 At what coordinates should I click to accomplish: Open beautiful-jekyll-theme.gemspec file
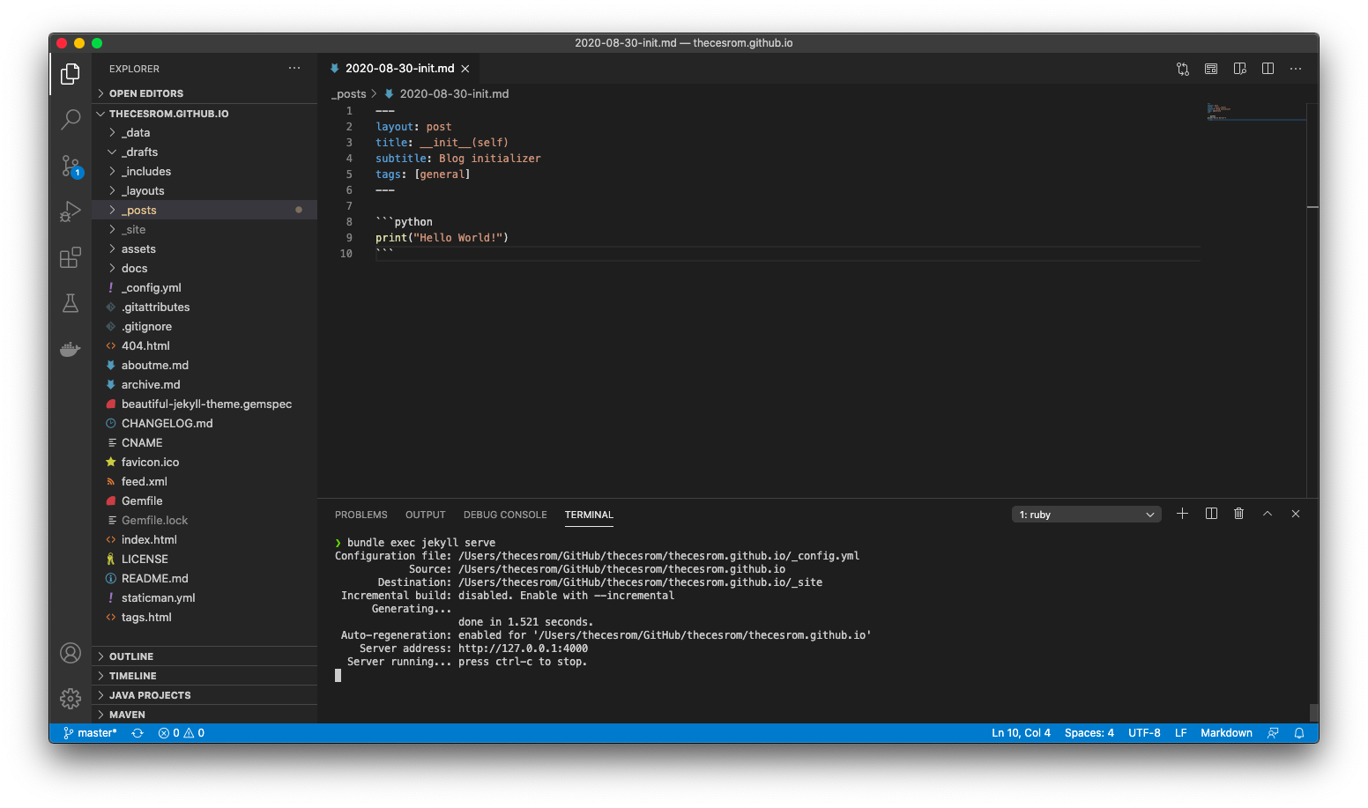click(x=204, y=404)
